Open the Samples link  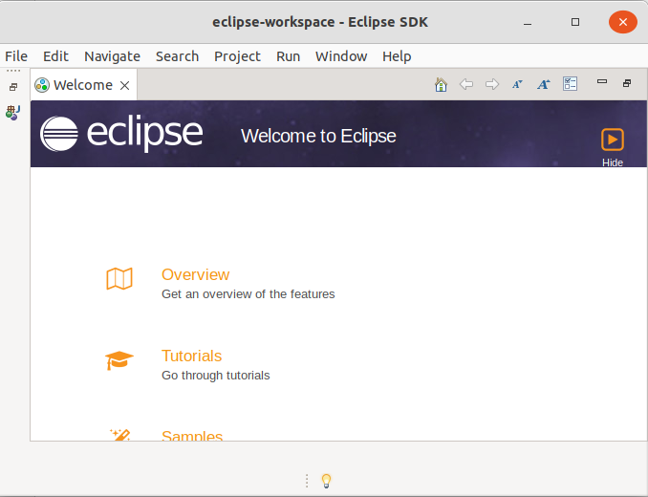[x=192, y=435]
